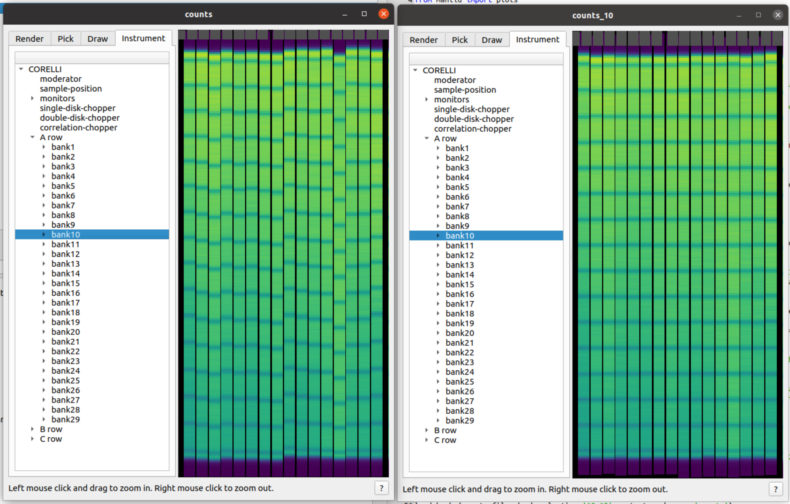Collapse CORELLI root in counts window
Image resolution: width=790 pixels, height=504 pixels.
coord(21,69)
